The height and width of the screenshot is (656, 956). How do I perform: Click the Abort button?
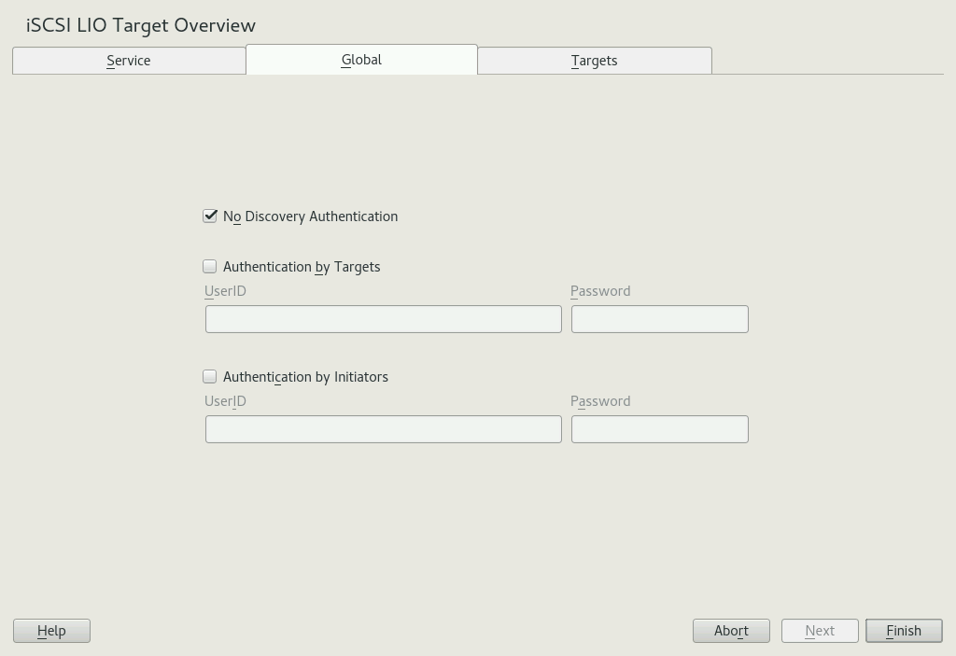click(731, 631)
